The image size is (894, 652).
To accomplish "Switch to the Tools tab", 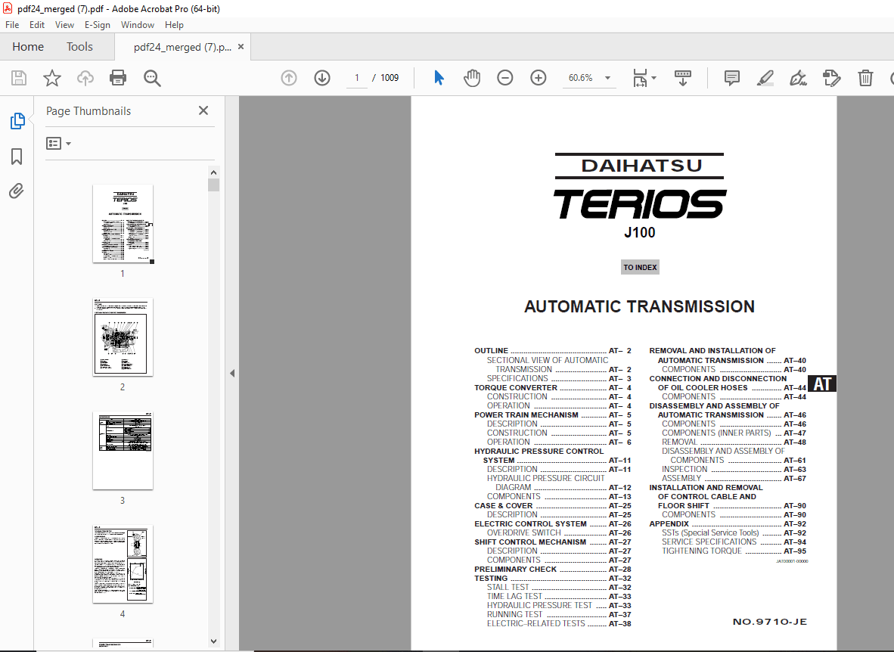I will point(79,46).
